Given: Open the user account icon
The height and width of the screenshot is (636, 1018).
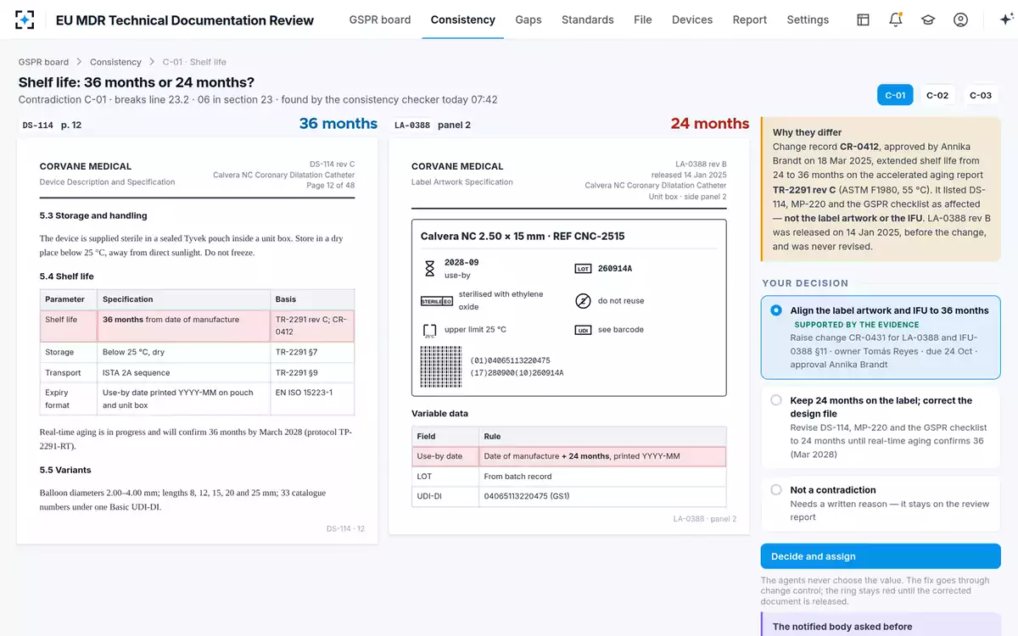Looking at the screenshot, I should [x=960, y=20].
